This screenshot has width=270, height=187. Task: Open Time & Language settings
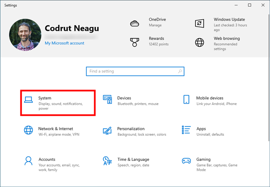tap(126, 162)
